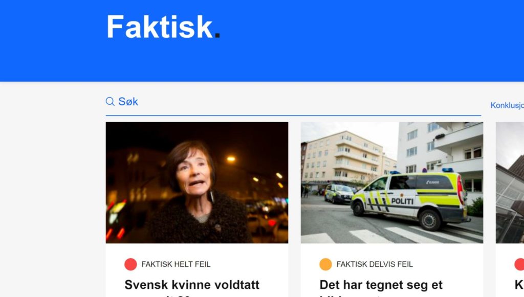Click the empty blue header banner area
This screenshot has height=297, width=524.
point(367,40)
